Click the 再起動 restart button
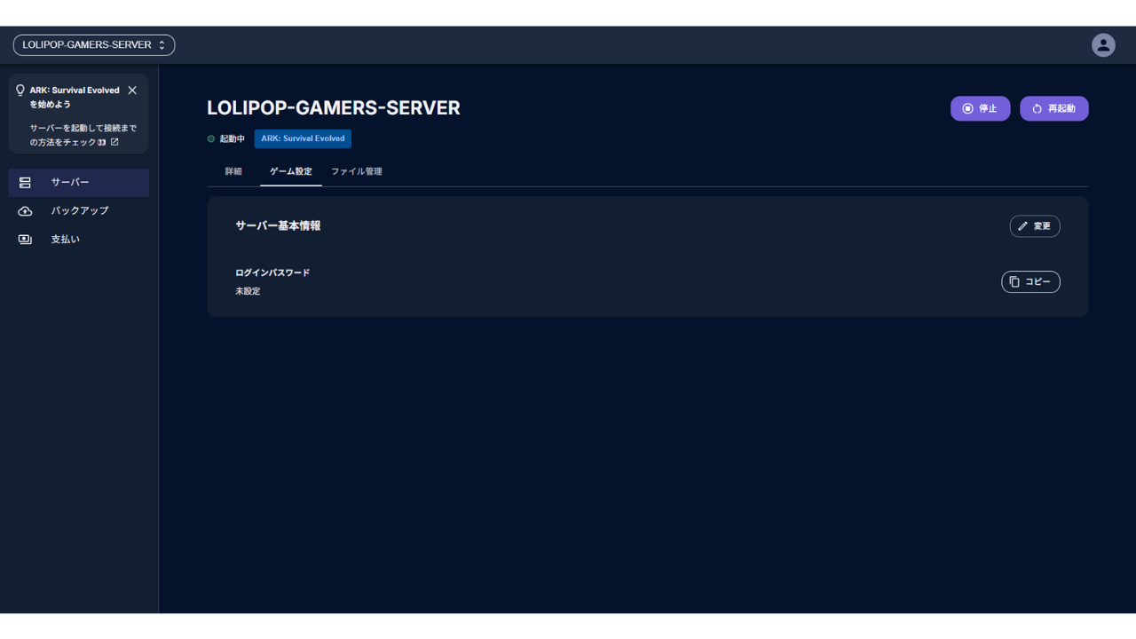The height and width of the screenshot is (639, 1136). coord(1054,108)
